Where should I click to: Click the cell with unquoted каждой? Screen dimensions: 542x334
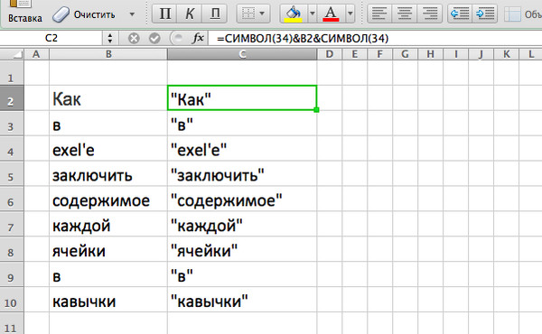[x=108, y=224]
